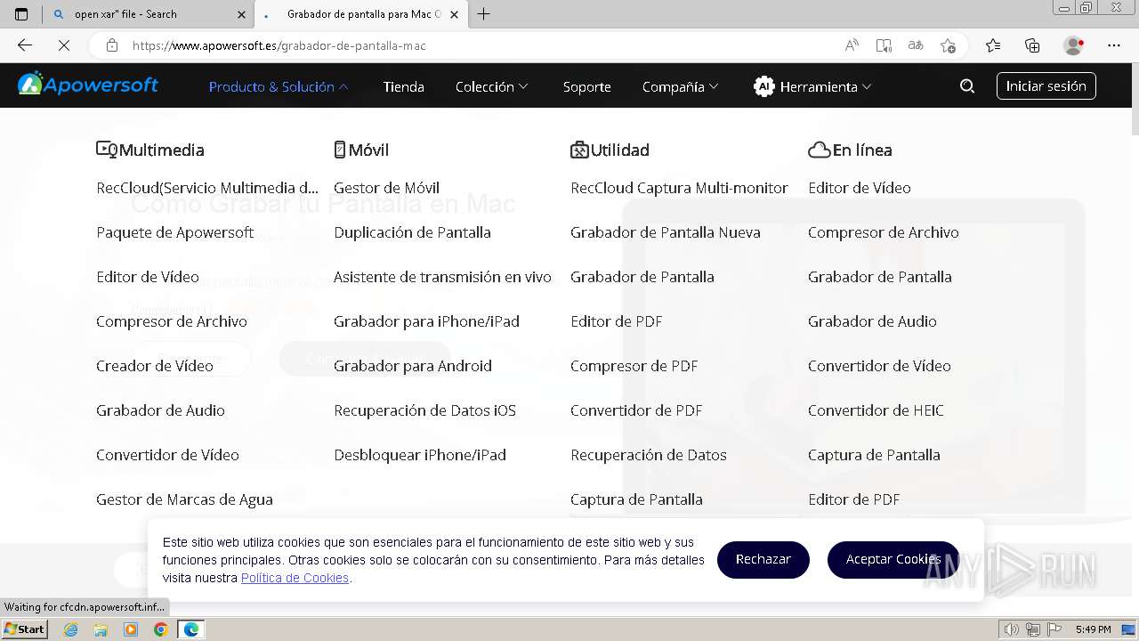Open the site search magnifier icon
The width and height of the screenshot is (1139, 641).
(967, 86)
